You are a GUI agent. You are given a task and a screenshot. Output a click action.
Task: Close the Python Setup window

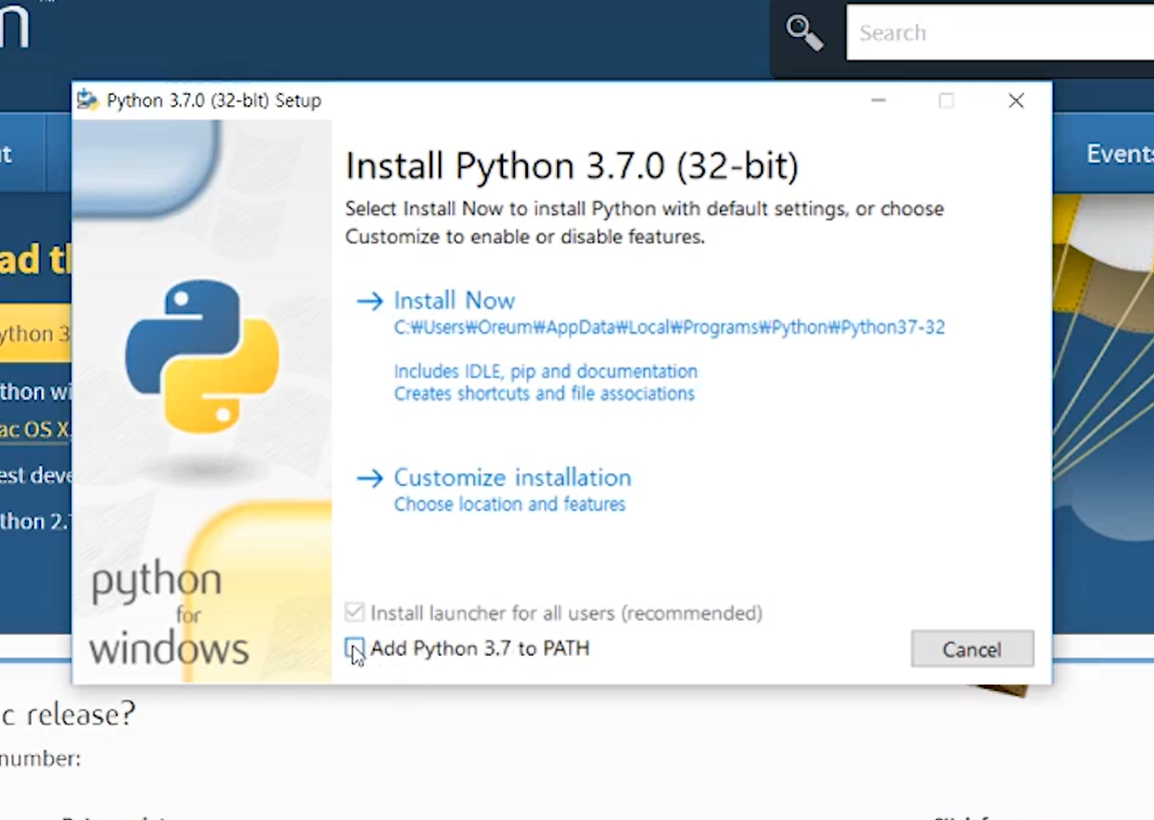tap(1016, 101)
